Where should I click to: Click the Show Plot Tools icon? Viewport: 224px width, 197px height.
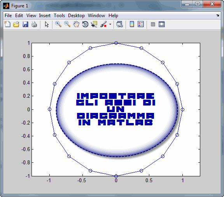[162, 24]
